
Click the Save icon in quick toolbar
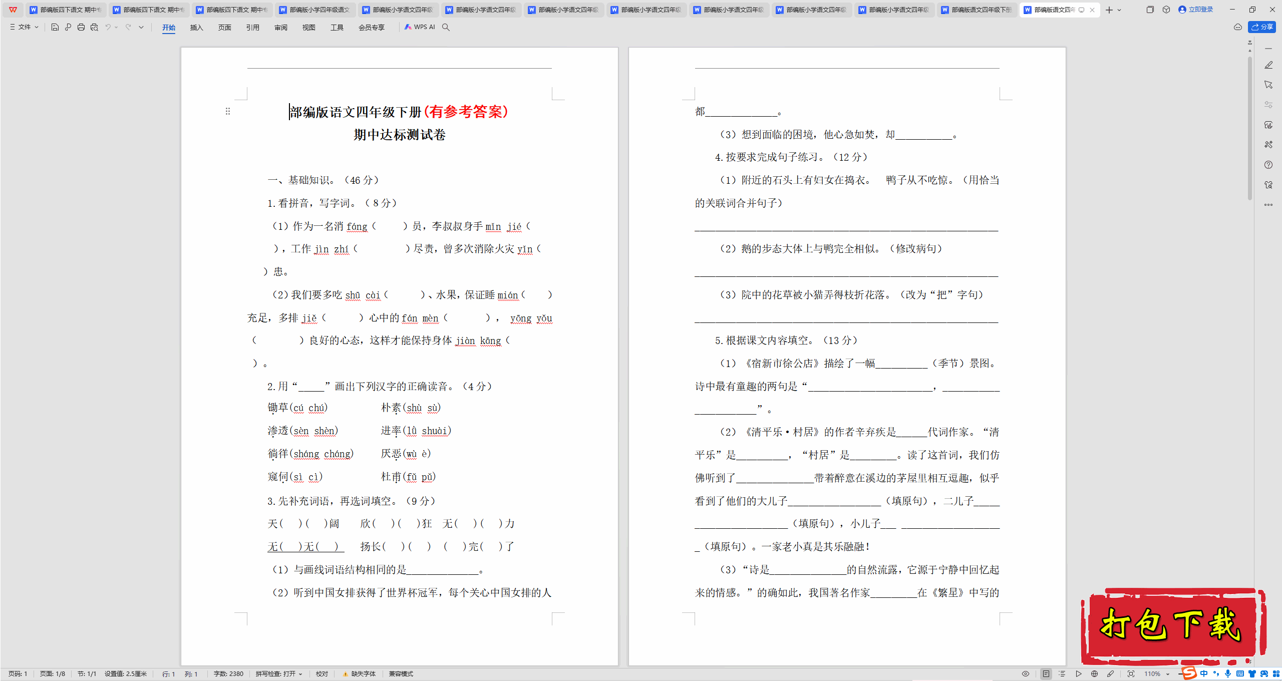[55, 27]
